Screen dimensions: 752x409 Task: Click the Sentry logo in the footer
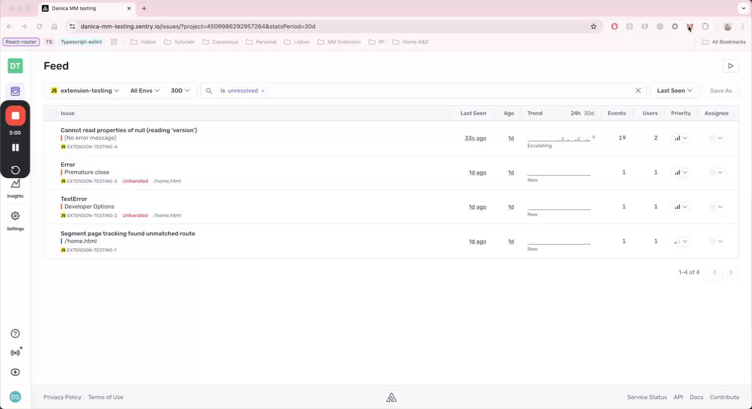391,398
